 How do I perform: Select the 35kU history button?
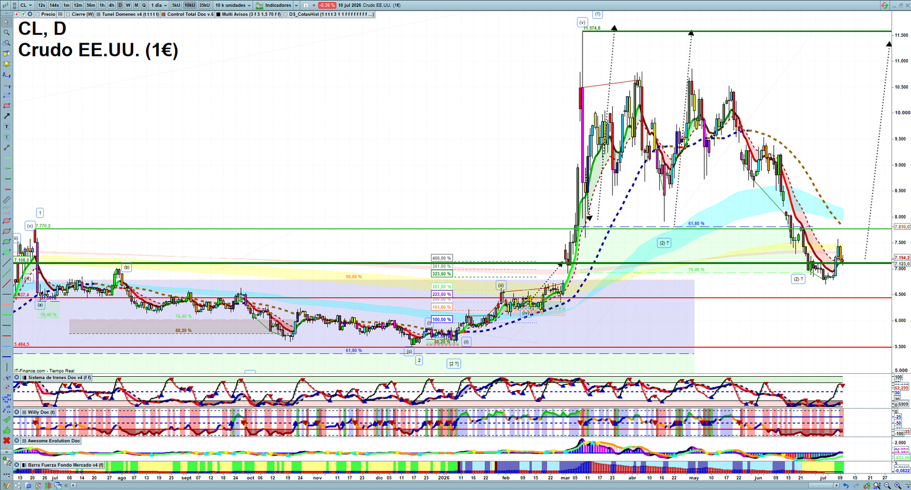(204, 5)
